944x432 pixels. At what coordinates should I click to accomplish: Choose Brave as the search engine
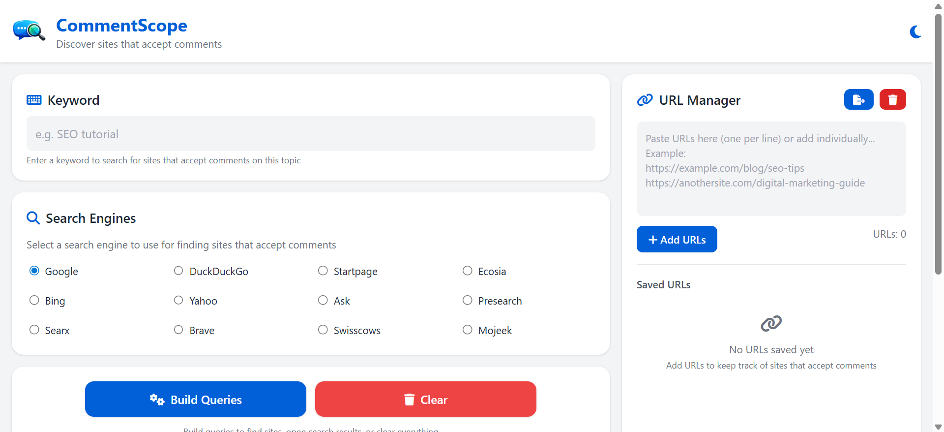click(178, 330)
